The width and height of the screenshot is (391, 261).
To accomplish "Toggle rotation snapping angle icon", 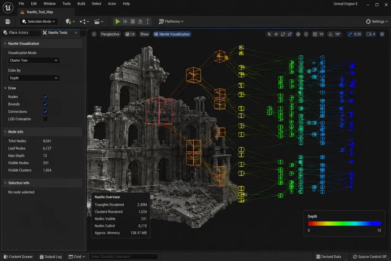I will point(331,34).
